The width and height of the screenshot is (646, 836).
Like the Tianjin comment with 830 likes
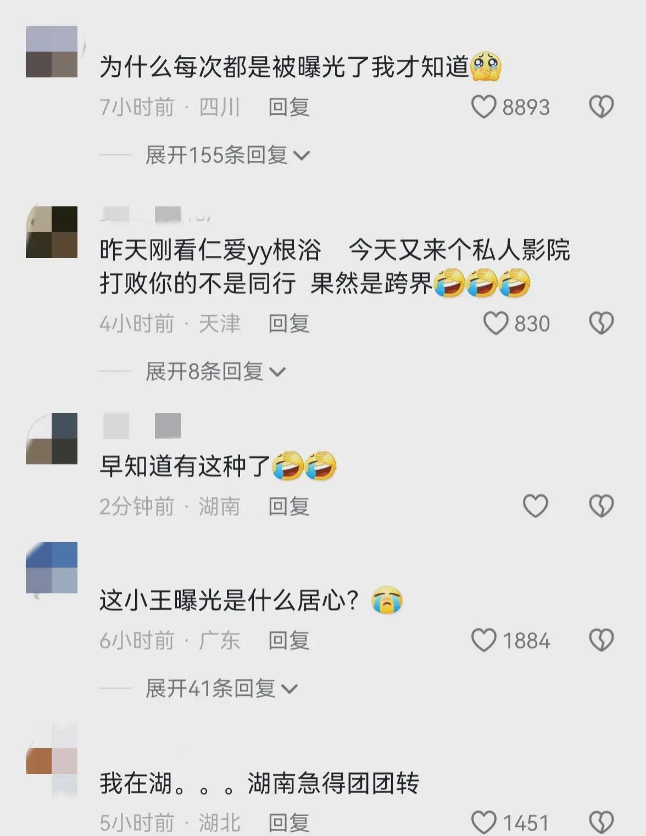[x=495, y=323]
